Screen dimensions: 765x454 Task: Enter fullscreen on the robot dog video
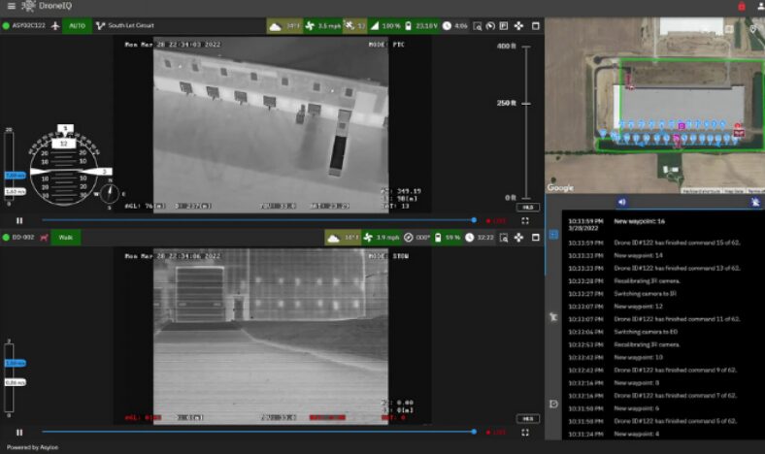pos(525,433)
